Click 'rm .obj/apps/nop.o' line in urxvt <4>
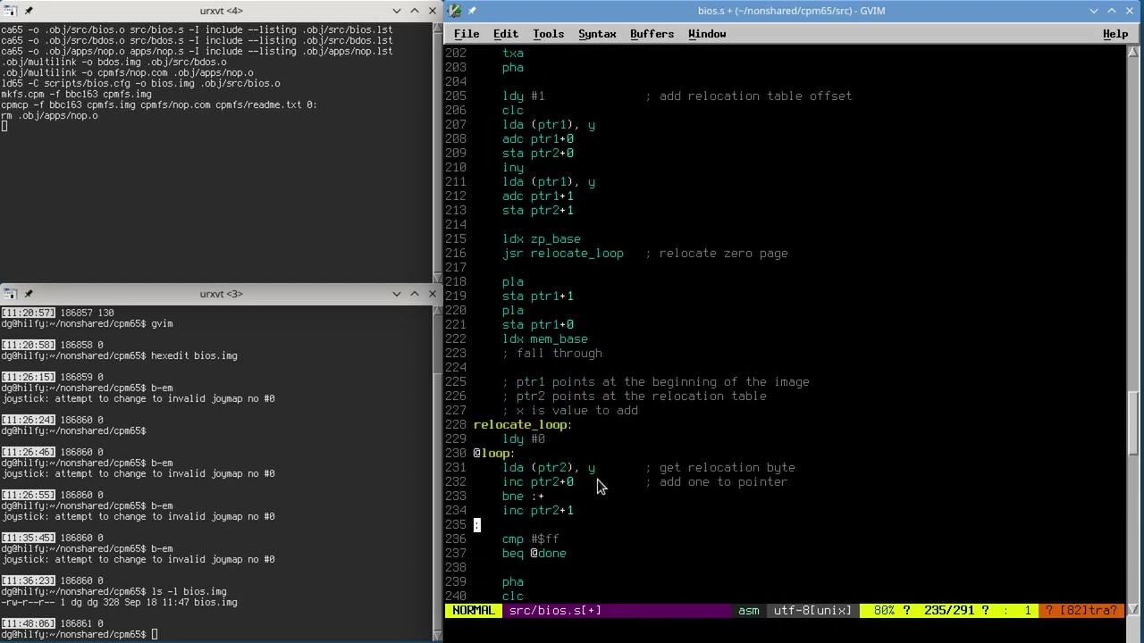Screen dimensions: 1144x643 [x=49, y=115]
